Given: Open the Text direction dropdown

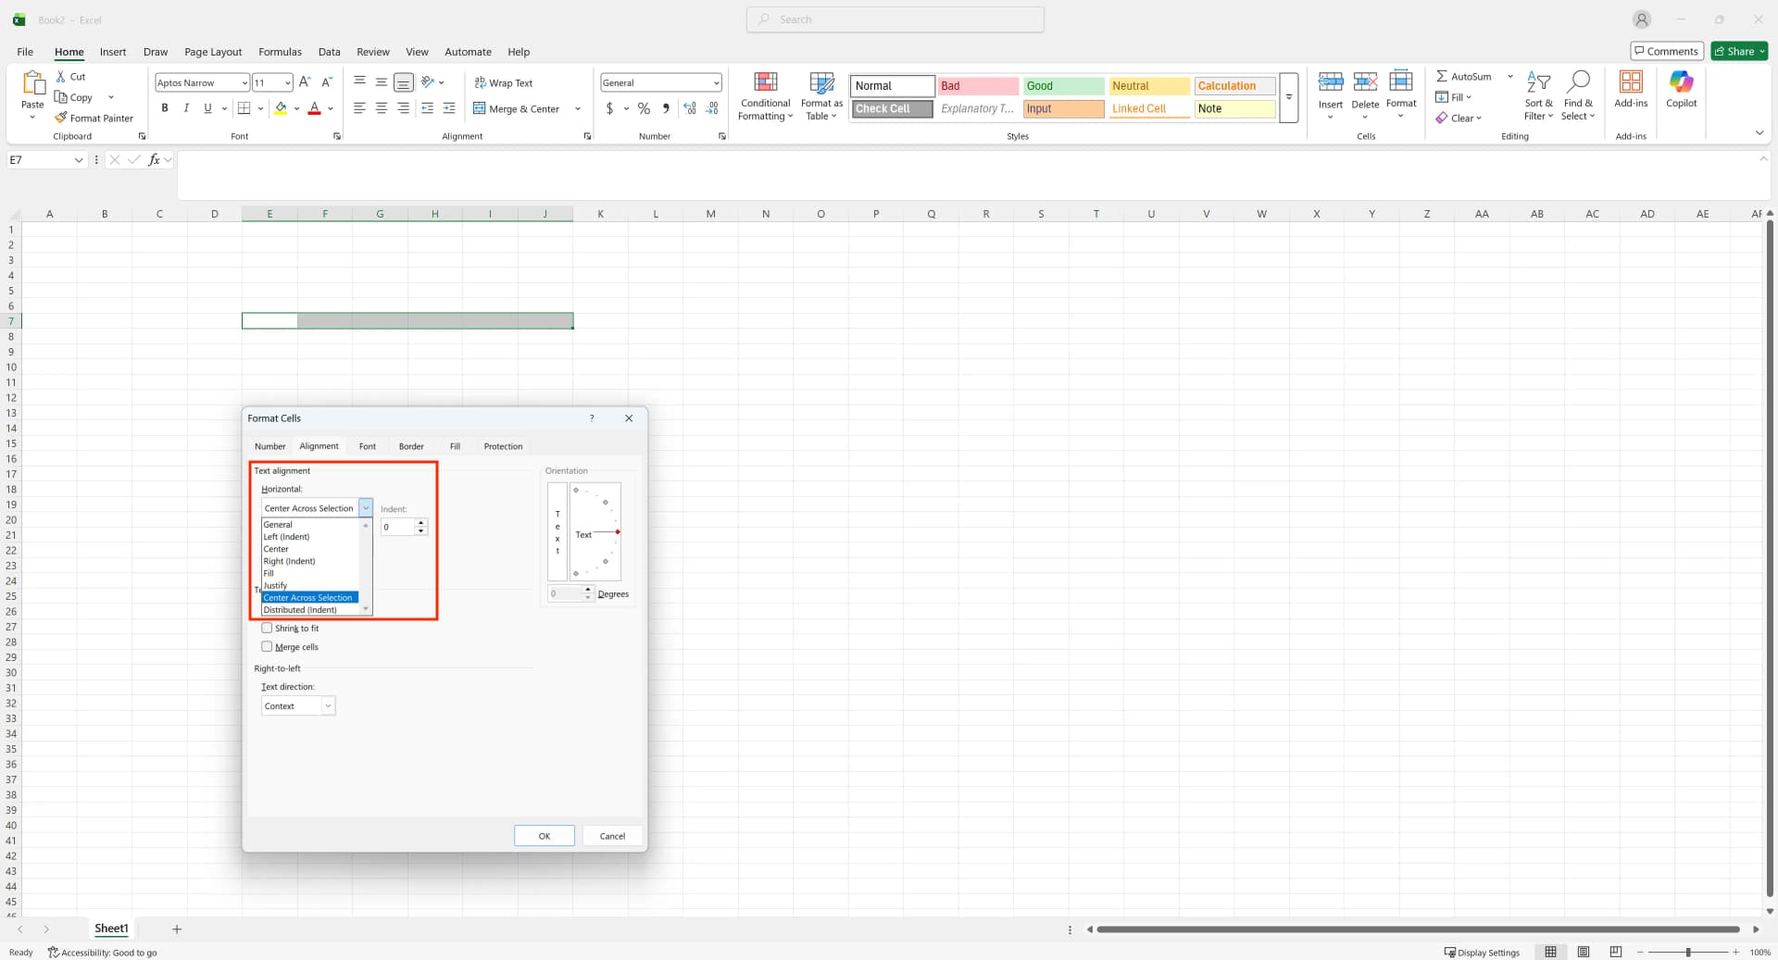Looking at the screenshot, I should pos(328,705).
